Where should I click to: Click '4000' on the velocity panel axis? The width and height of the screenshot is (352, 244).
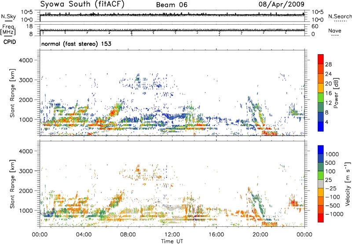pyautogui.click(x=26, y=151)
